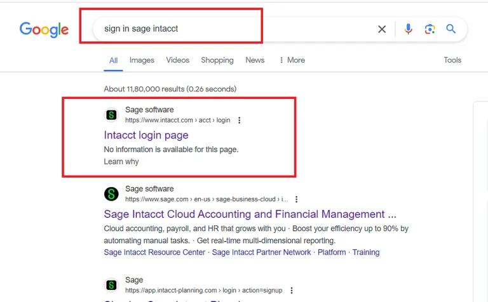This screenshot has height=302, width=488.
Task: Start voice search with the microphone icon
Action: (409, 29)
